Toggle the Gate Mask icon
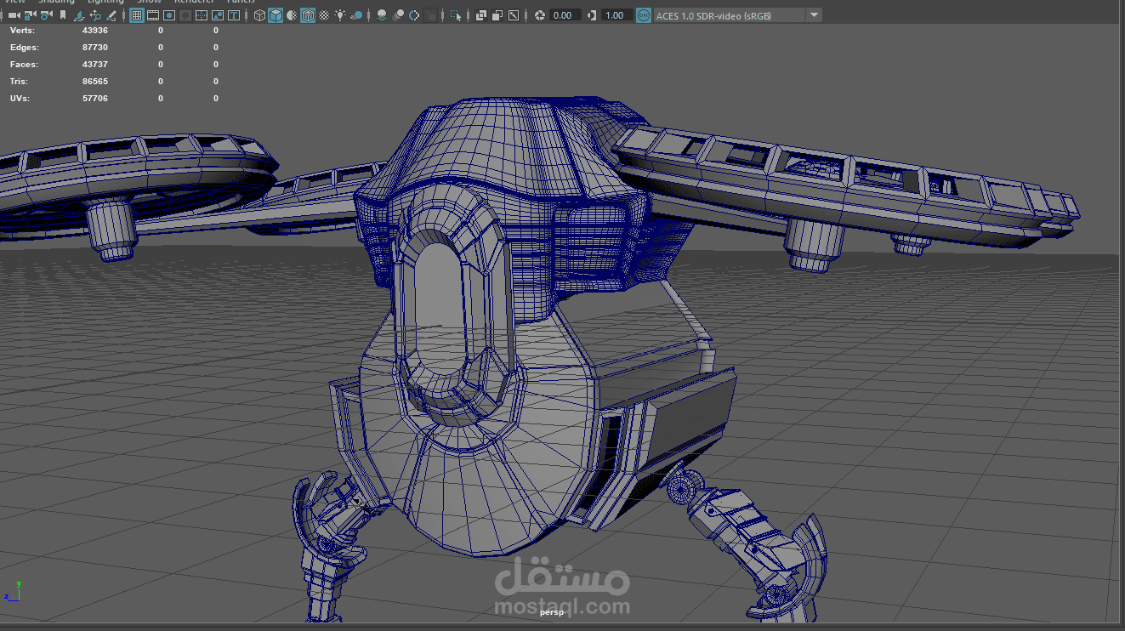1125x631 pixels. [185, 15]
